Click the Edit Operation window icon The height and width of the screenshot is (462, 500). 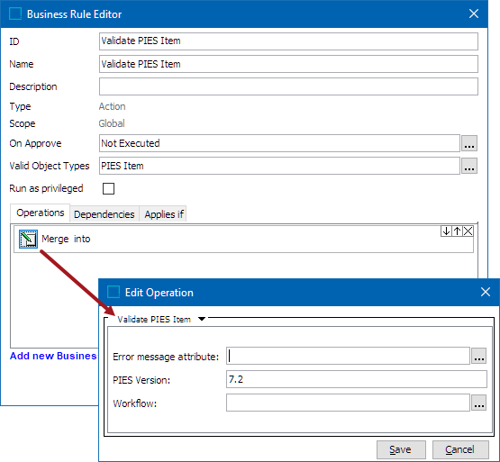tap(114, 292)
